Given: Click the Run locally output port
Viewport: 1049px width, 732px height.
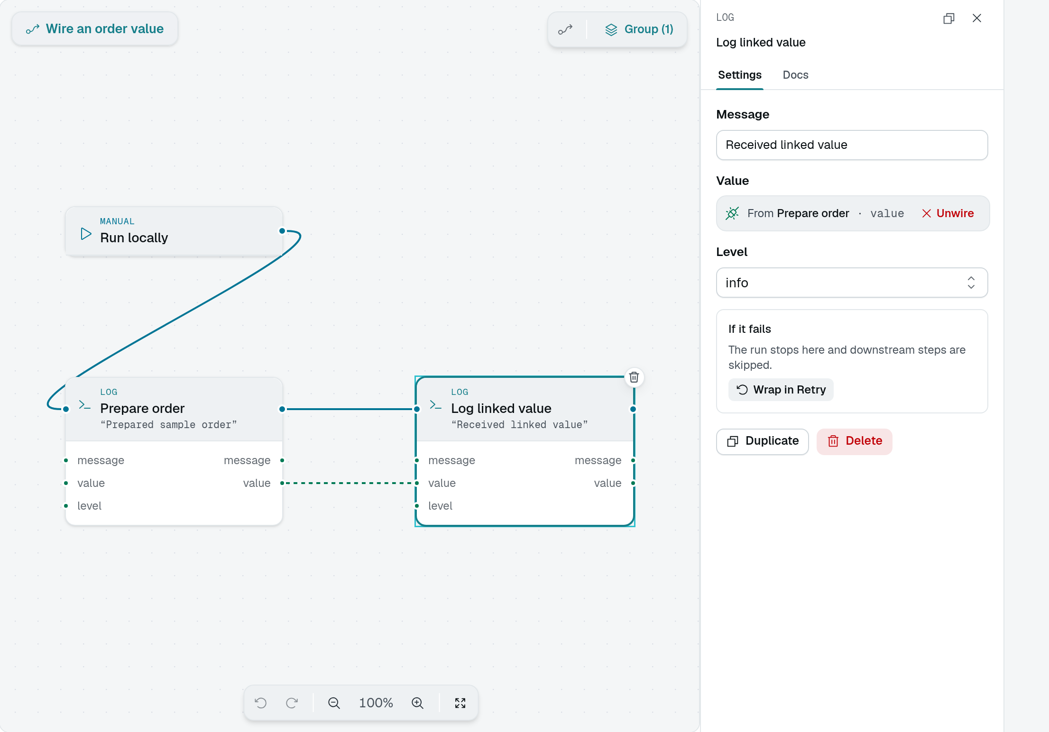Looking at the screenshot, I should coord(282,231).
